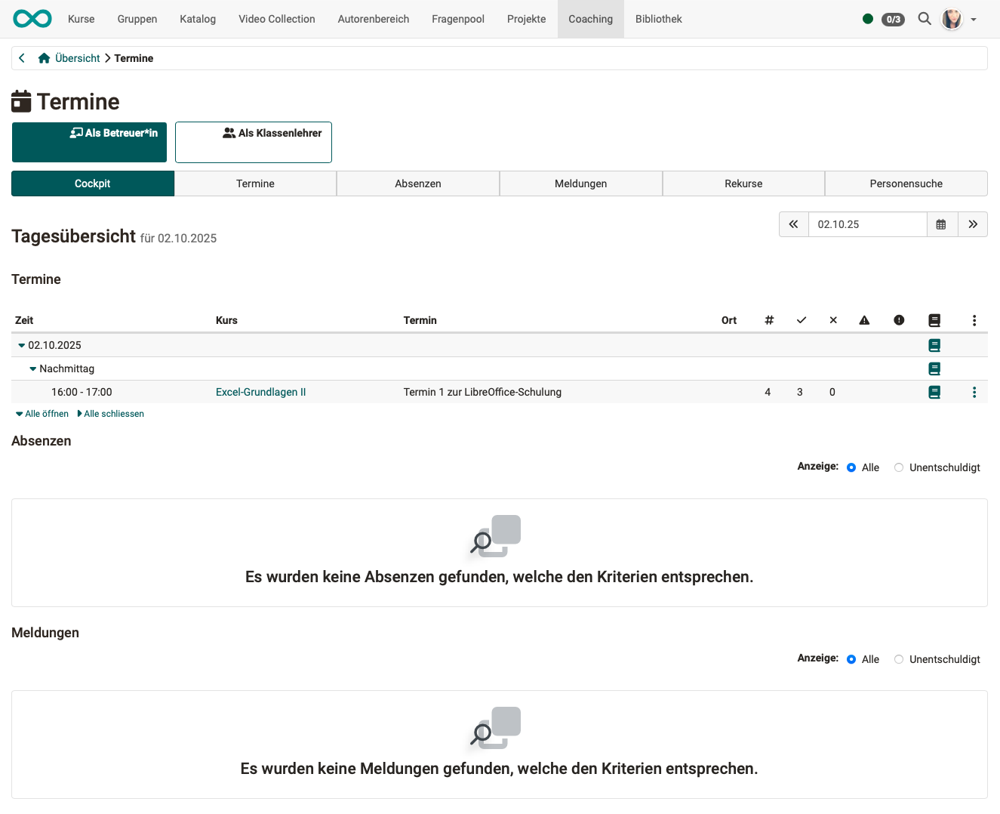Select Unentschuldigt radio under Meldungen
The width and height of the screenshot is (1000, 814).
pos(899,659)
